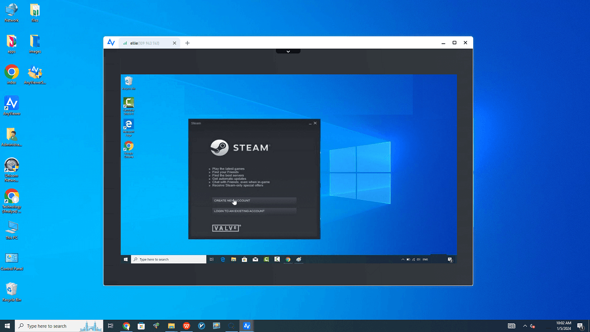The width and height of the screenshot is (590, 332).
Task: Click the remote Windows Start button
Action: [x=126, y=260]
